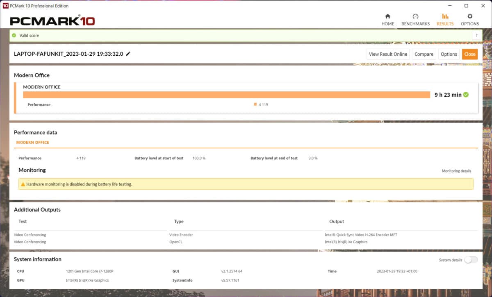Click the Output column header
Viewport: 492px width, 297px height.
coord(337,221)
